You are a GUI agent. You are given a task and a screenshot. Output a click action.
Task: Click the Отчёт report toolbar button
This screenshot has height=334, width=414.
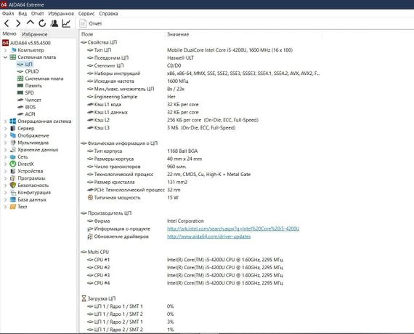(x=91, y=23)
